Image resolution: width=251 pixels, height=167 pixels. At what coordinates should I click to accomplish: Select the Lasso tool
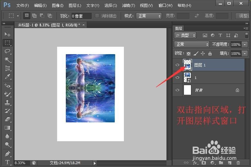pos(7,51)
